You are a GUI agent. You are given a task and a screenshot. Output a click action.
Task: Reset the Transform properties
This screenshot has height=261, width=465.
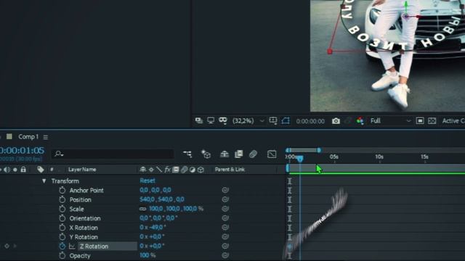tap(147, 181)
